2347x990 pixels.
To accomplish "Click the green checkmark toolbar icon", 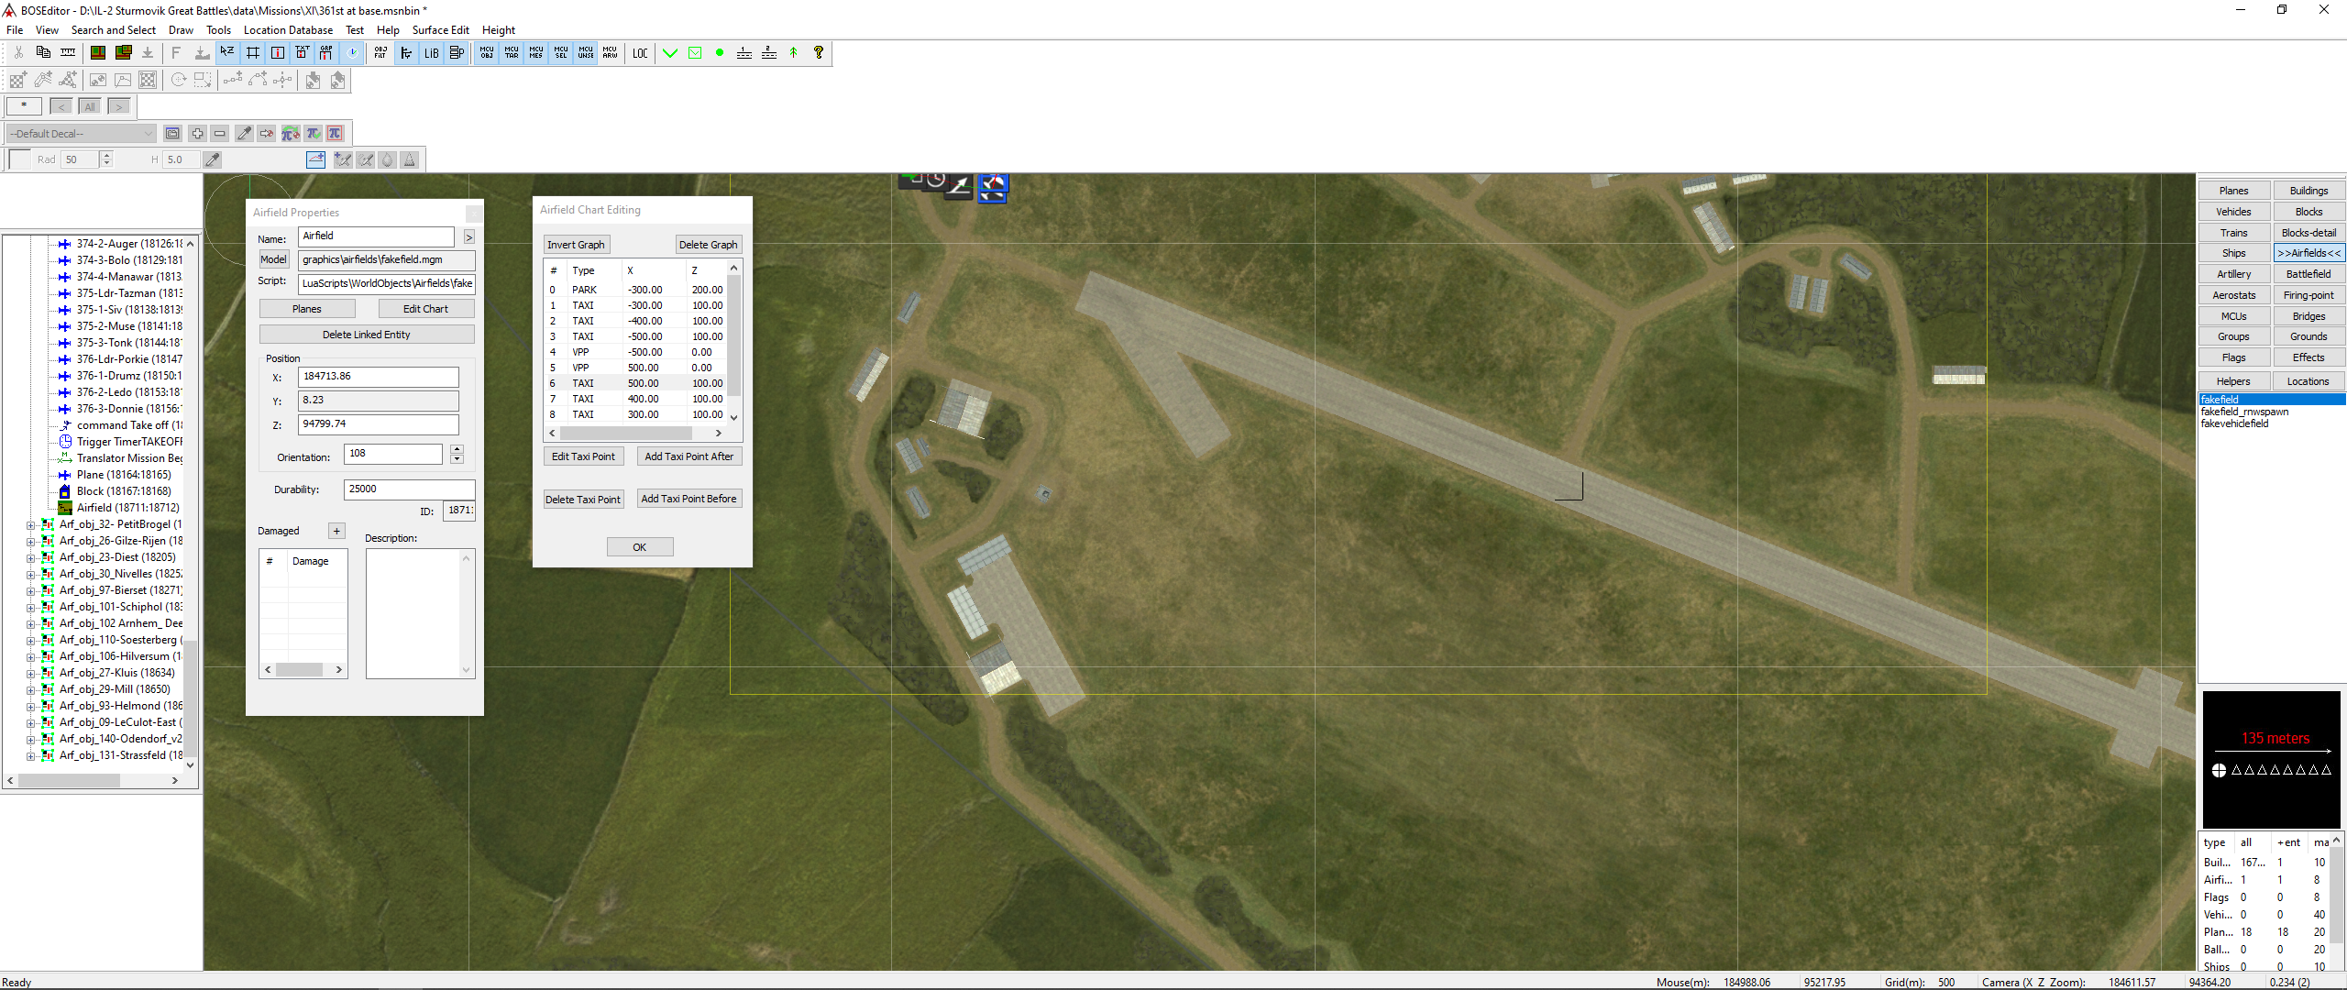I will [x=670, y=53].
